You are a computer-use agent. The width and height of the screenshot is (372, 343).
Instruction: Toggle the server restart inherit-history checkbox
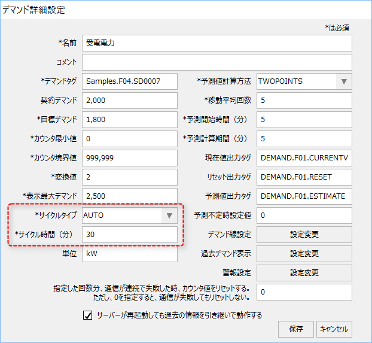[x=88, y=315]
